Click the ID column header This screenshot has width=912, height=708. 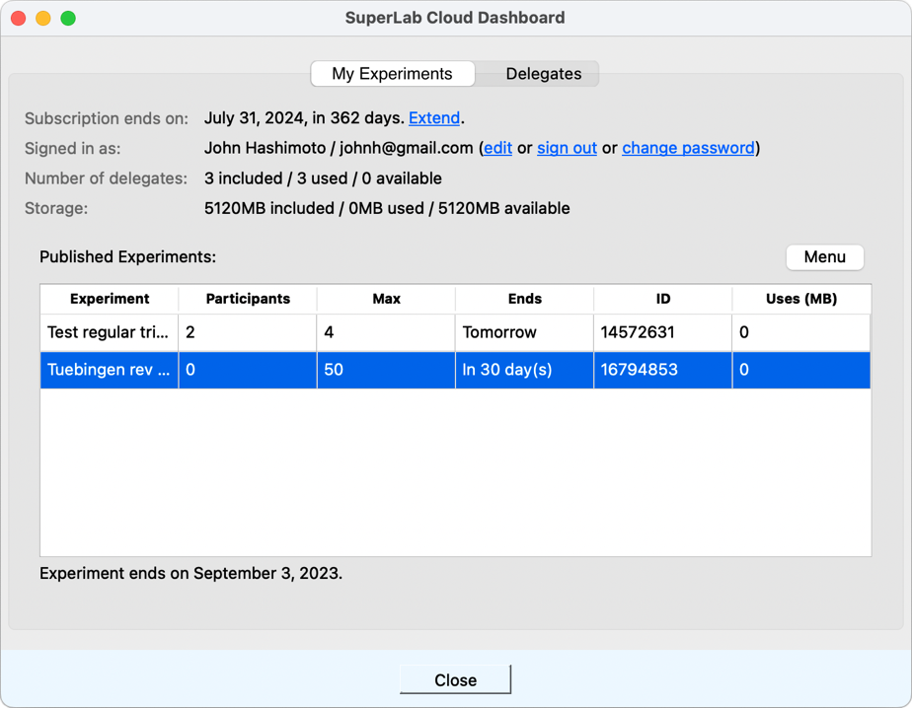click(x=662, y=299)
